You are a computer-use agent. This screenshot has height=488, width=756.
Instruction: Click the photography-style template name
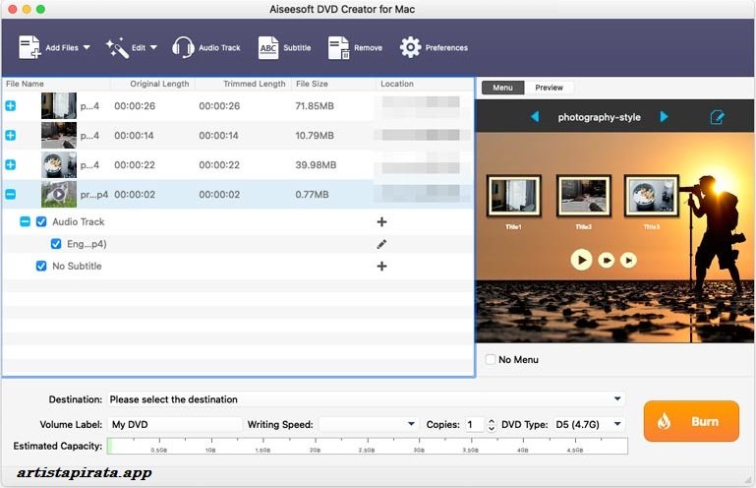click(x=600, y=117)
